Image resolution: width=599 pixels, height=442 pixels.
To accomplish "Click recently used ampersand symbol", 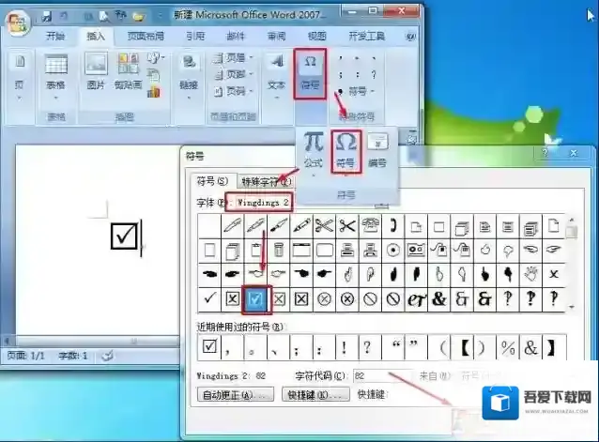I will point(530,347).
